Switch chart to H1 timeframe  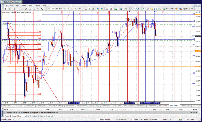pyautogui.click(x=65, y=9)
